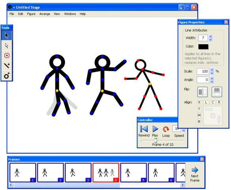Select the hollow arrow subselect tool
The width and height of the screenshot is (231, 190).
(7, 46)
